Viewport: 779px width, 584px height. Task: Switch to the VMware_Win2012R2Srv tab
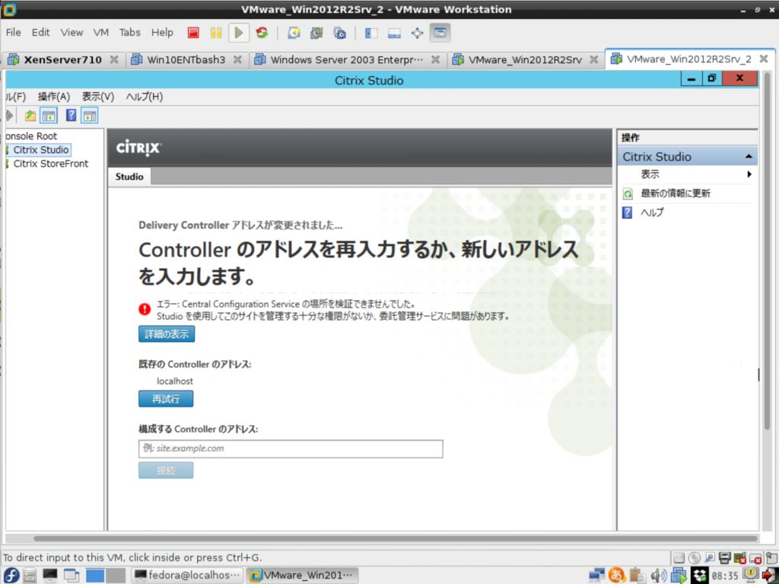click(x=525, y=59)
